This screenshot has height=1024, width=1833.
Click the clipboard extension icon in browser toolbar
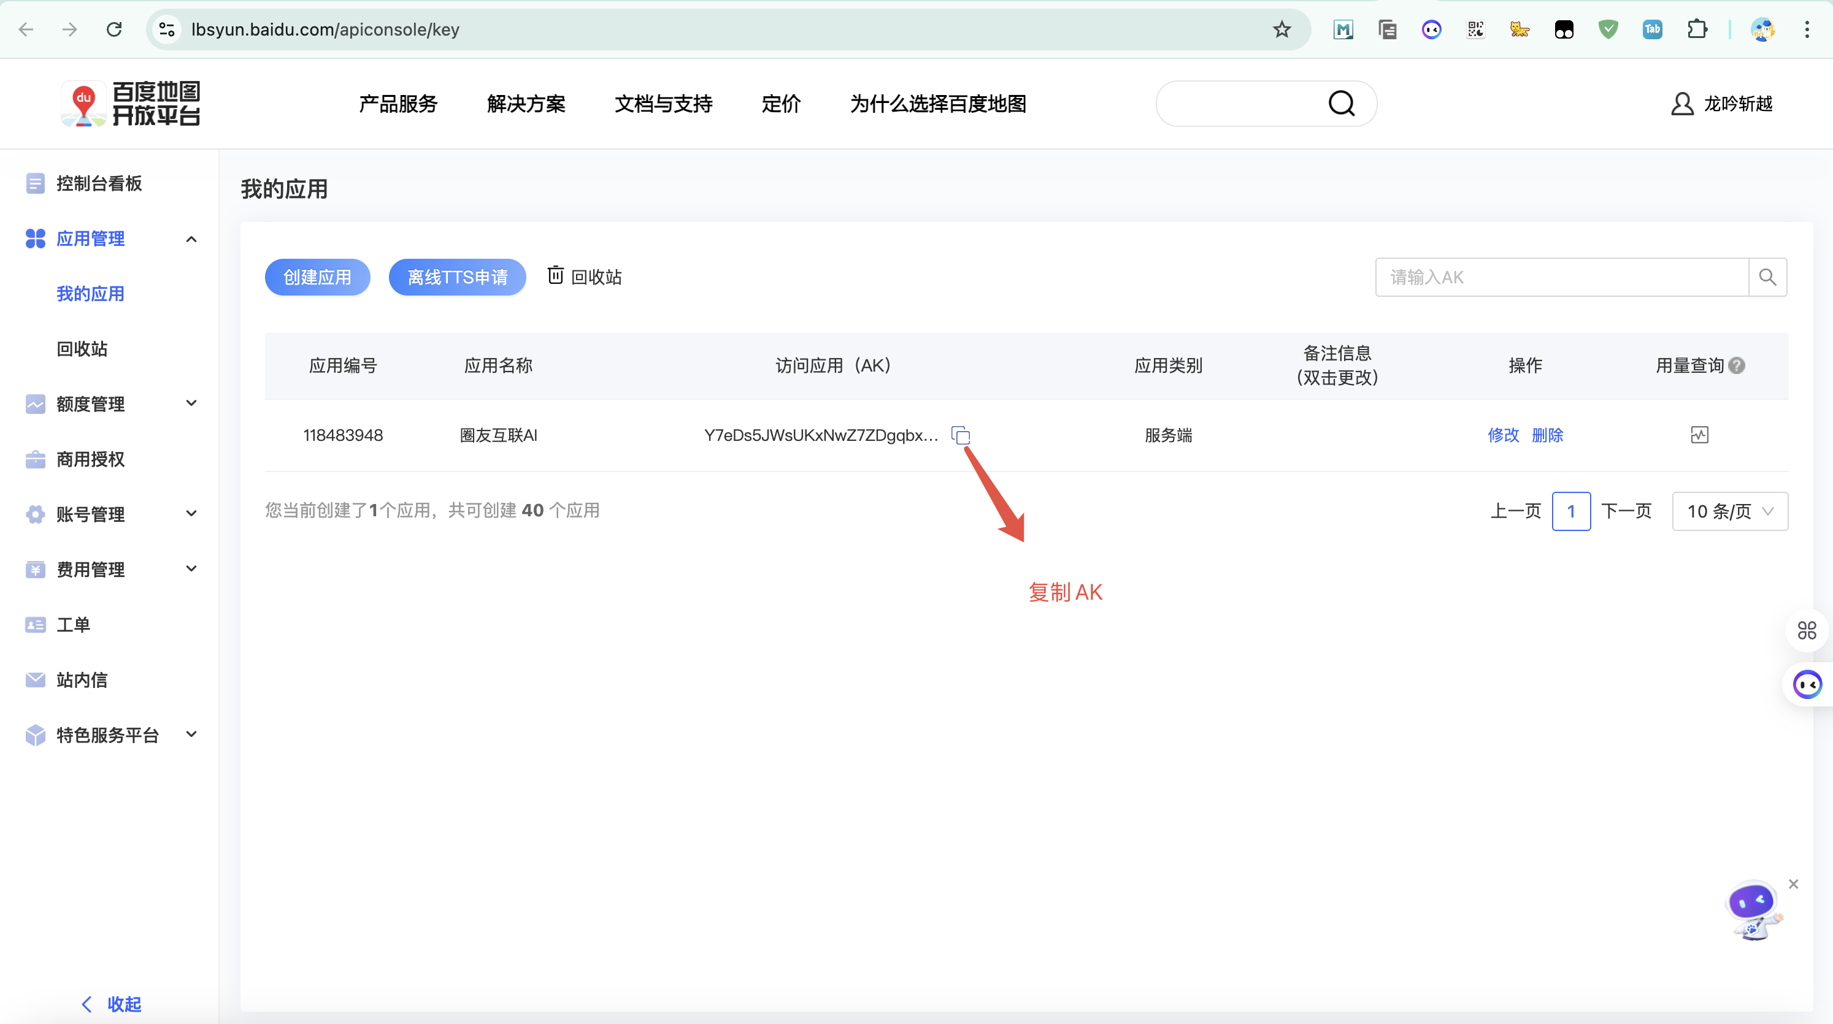click(1388, 29)
